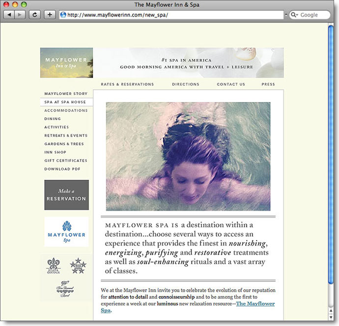Open Accommodations in sidebar
Image resolution: width=339 pixels, height=326 pixels.
66,110
